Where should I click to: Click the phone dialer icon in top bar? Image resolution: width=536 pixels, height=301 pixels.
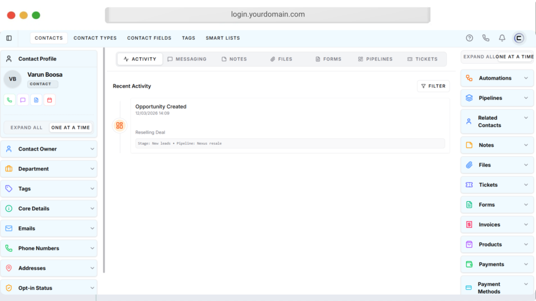[486, 38]
